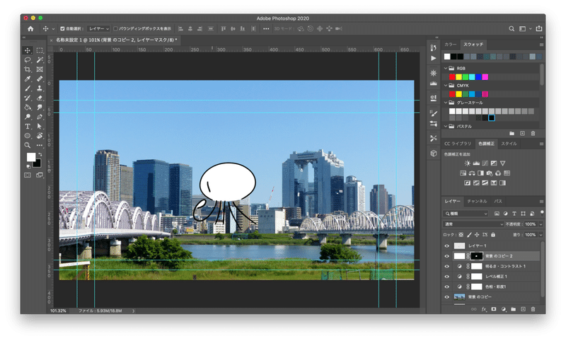The image size is (566, 341).
Task: Select the Rectangular Marquee tool
Action: tap(40, 50)
